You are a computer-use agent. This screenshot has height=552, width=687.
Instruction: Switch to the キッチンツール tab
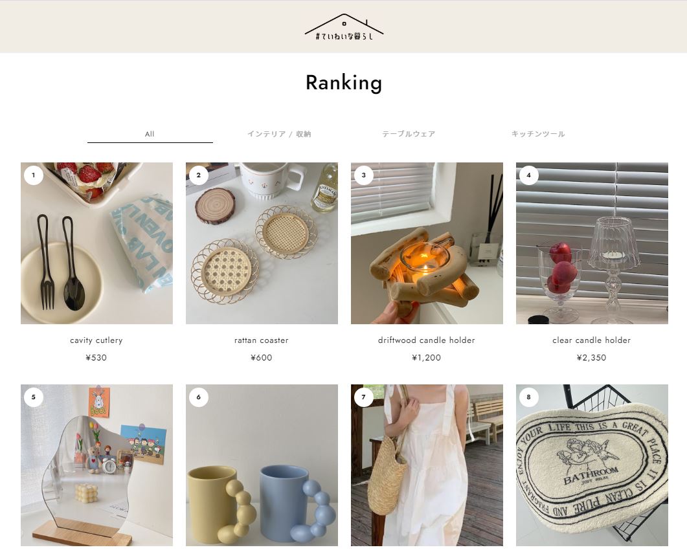pos(538,134)
